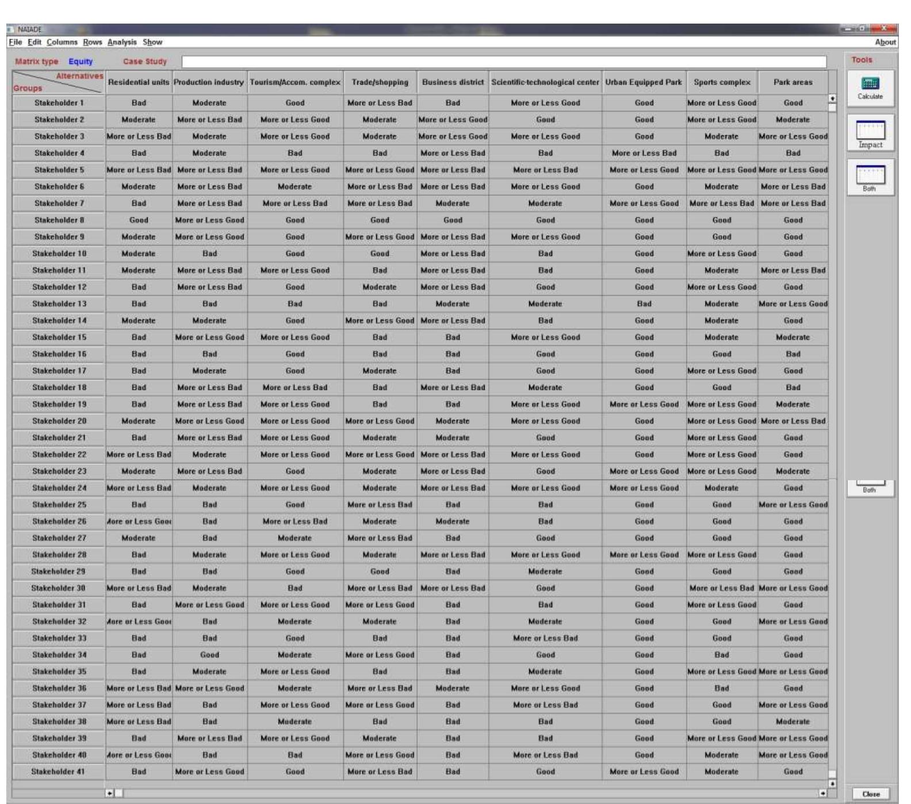Click the Equity matrix type label
The width and height of the screenshot is (911, 804).
coord(81,62)
